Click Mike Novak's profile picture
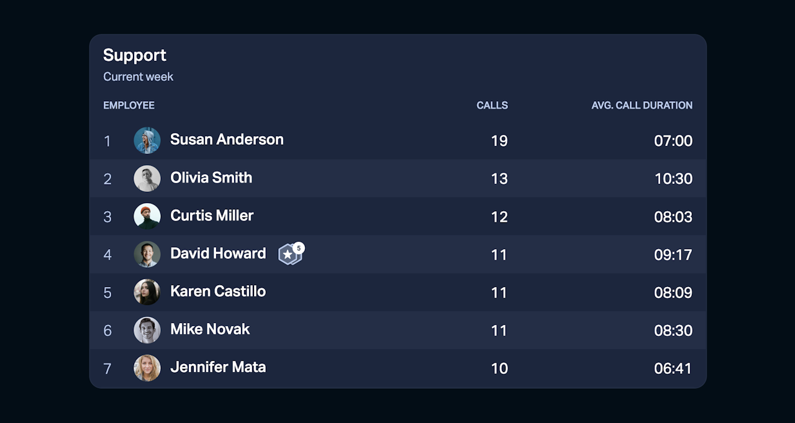This screenshot has width=795, height=423. pos(147,330)
